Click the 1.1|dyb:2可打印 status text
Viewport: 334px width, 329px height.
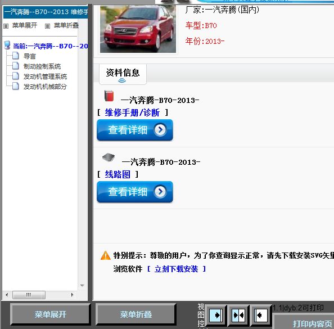(298, 308)
